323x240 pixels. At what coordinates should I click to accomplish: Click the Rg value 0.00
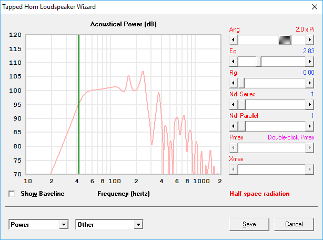(309, 73)
